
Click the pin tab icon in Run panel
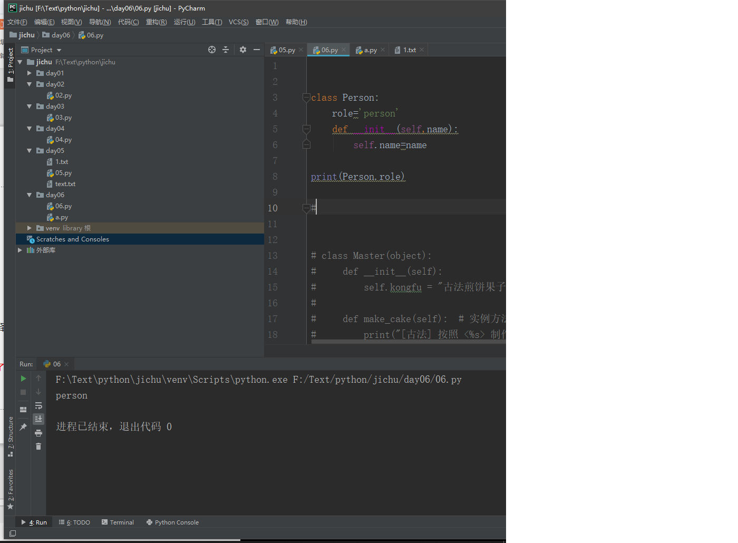[x=23, y=427]
